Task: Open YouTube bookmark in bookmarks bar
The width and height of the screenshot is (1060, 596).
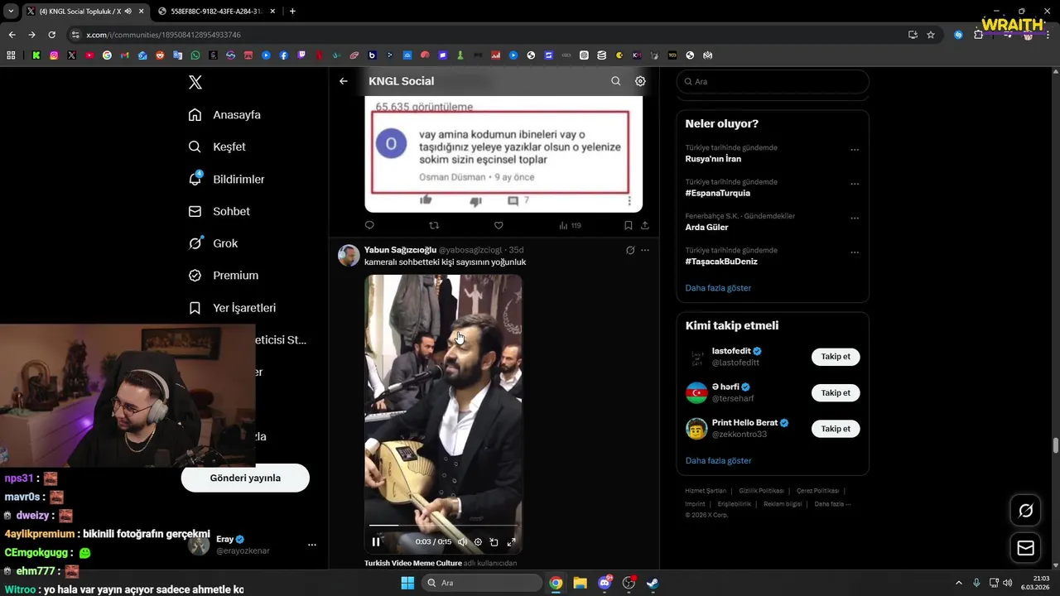Action: 89,55
